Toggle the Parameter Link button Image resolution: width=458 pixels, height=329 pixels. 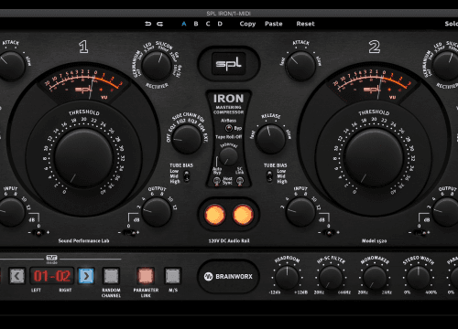pyautogui.click(x=146, y=276)
